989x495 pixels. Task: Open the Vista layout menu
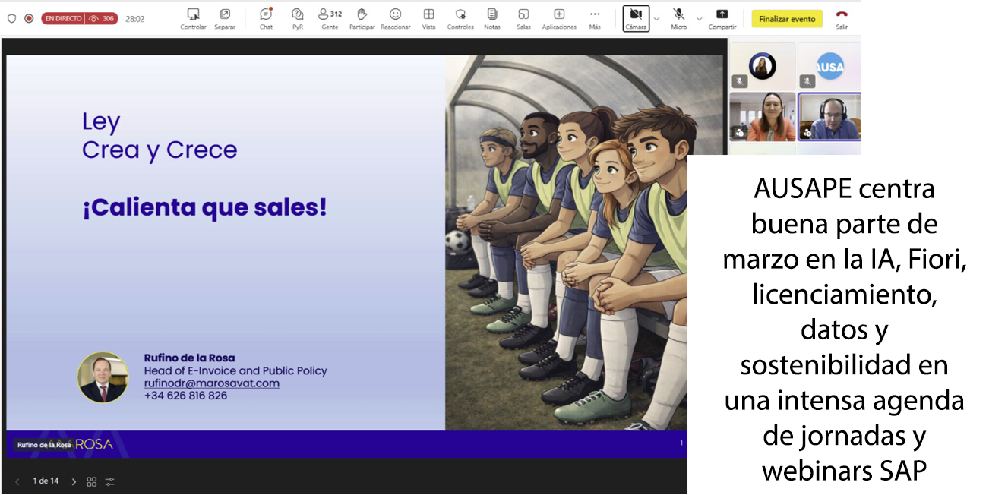click(x=429, y=18)
